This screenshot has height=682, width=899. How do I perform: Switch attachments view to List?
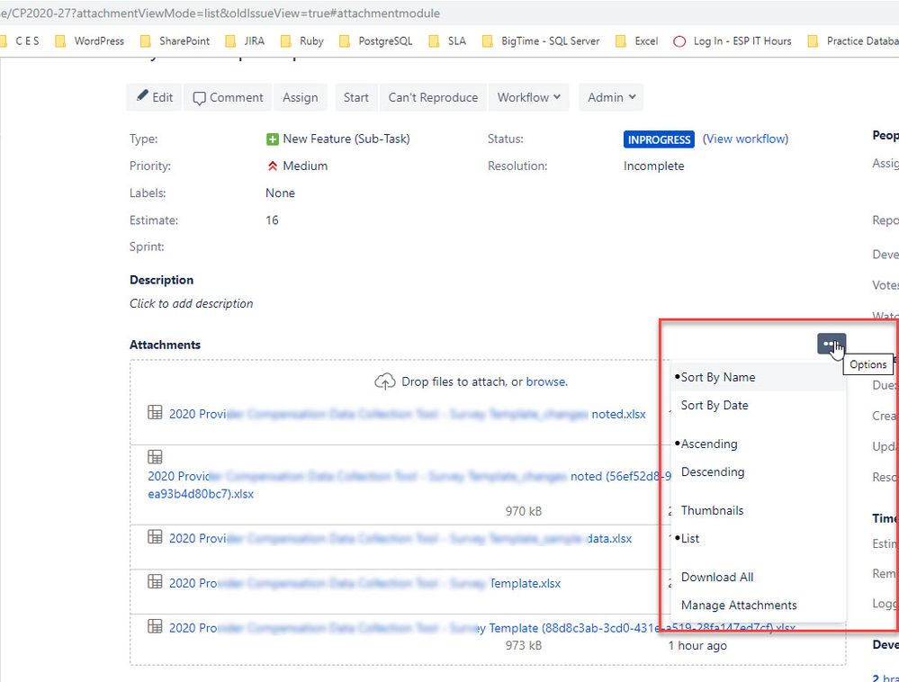coord(758,538)
